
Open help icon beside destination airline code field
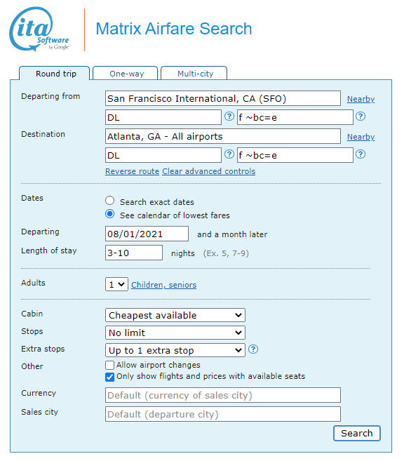[x=229, y=154]
